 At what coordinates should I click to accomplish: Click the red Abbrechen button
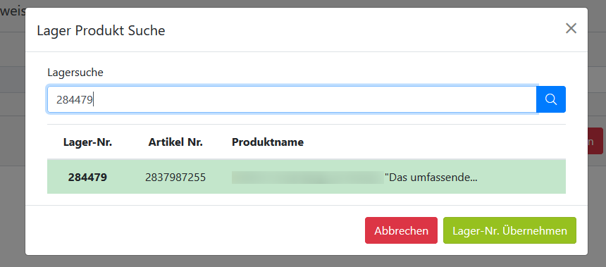point(401,230)
